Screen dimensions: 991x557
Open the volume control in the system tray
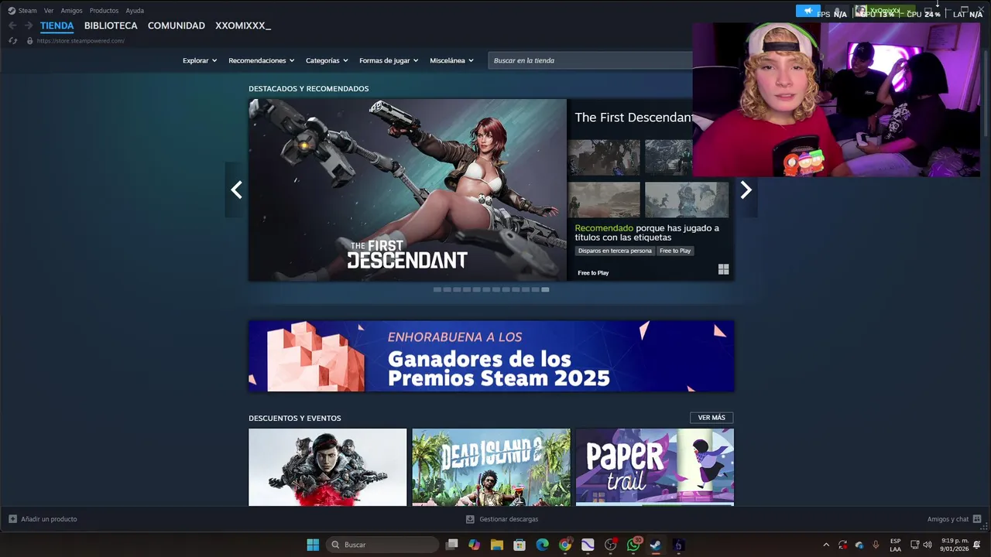coord(928,545)
